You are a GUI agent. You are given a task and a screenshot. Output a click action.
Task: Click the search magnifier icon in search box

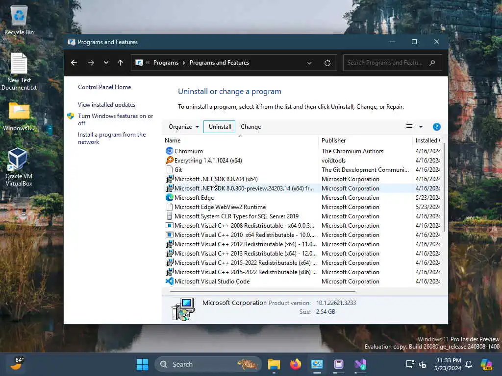tap(432, 63)
